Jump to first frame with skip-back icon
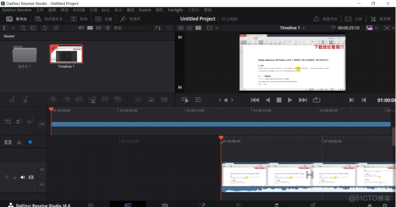The height and width of the screenshot is (207, 396). 255,100
